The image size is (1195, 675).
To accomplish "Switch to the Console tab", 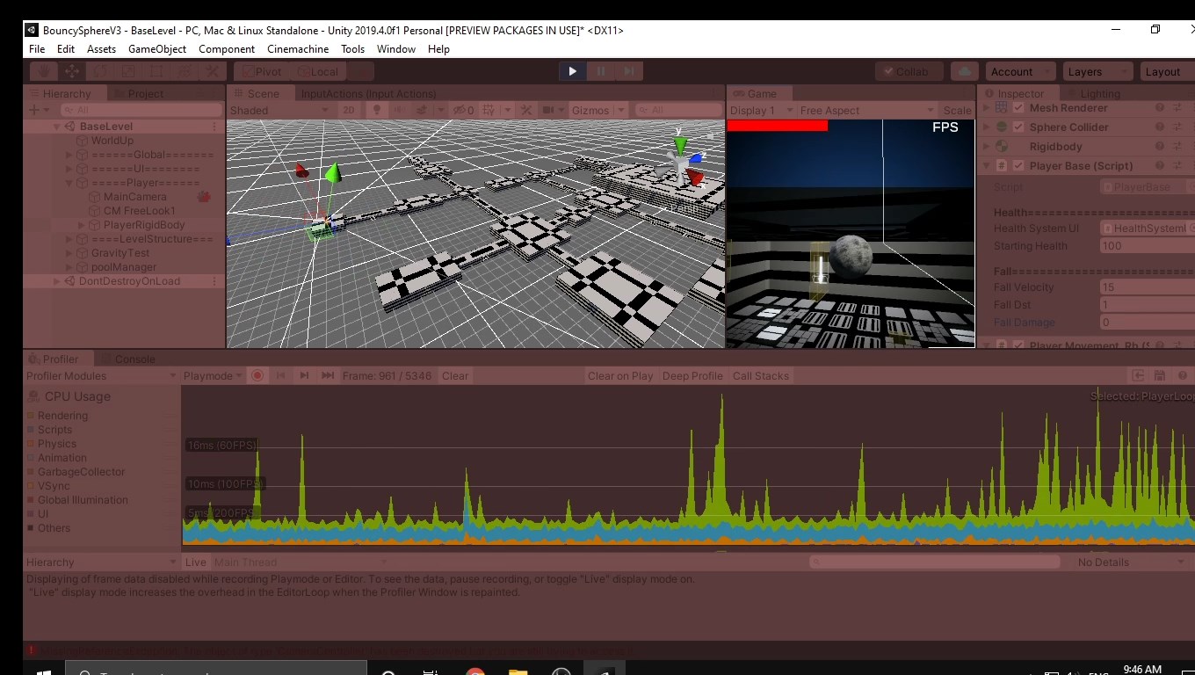I will (127, 359).
